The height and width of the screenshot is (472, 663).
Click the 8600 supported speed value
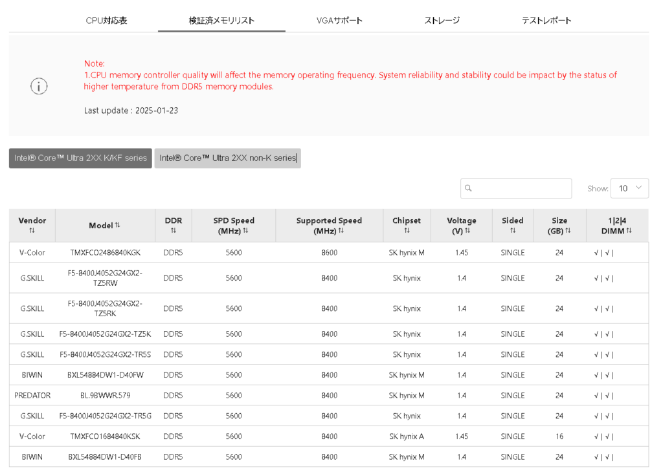click(x=330, y=253)
